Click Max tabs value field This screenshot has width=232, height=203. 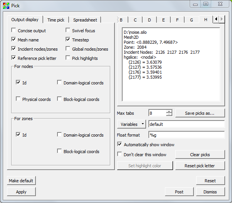pos(157,113)
